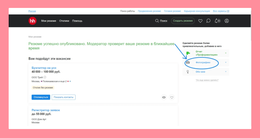This screenshot has height=138, width=260.
Task: Open Все сервисы link
Action: tap(219, 11)
